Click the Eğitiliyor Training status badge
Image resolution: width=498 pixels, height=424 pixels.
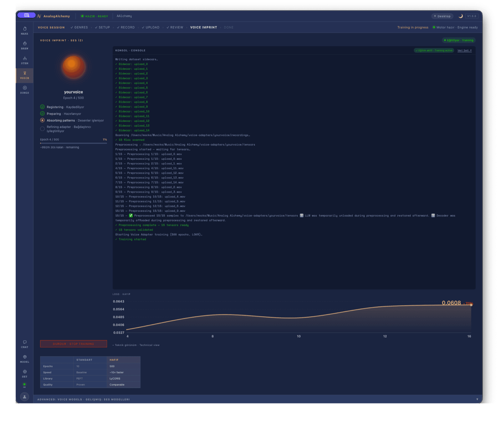[x=459, y=40]
